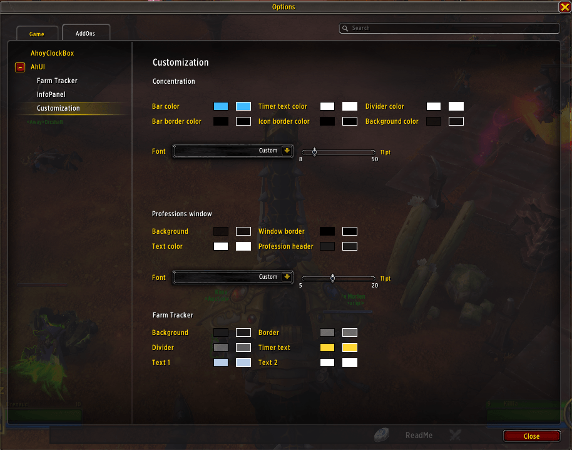
Task: Click the white-outlined Concentration Background color swatch
Action: point(456,121)
